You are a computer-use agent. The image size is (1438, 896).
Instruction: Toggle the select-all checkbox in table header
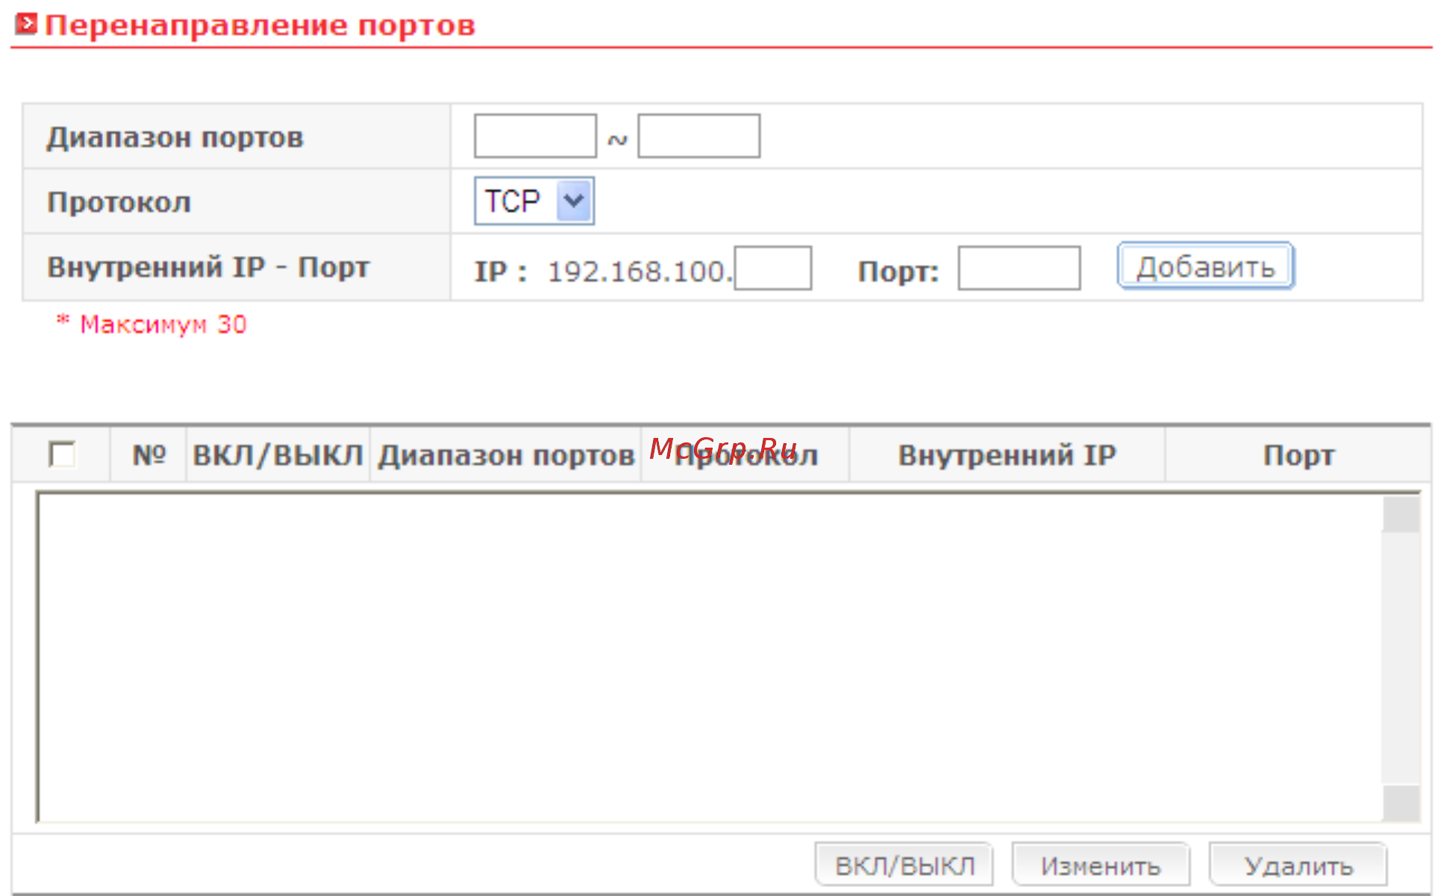point(61,454)
